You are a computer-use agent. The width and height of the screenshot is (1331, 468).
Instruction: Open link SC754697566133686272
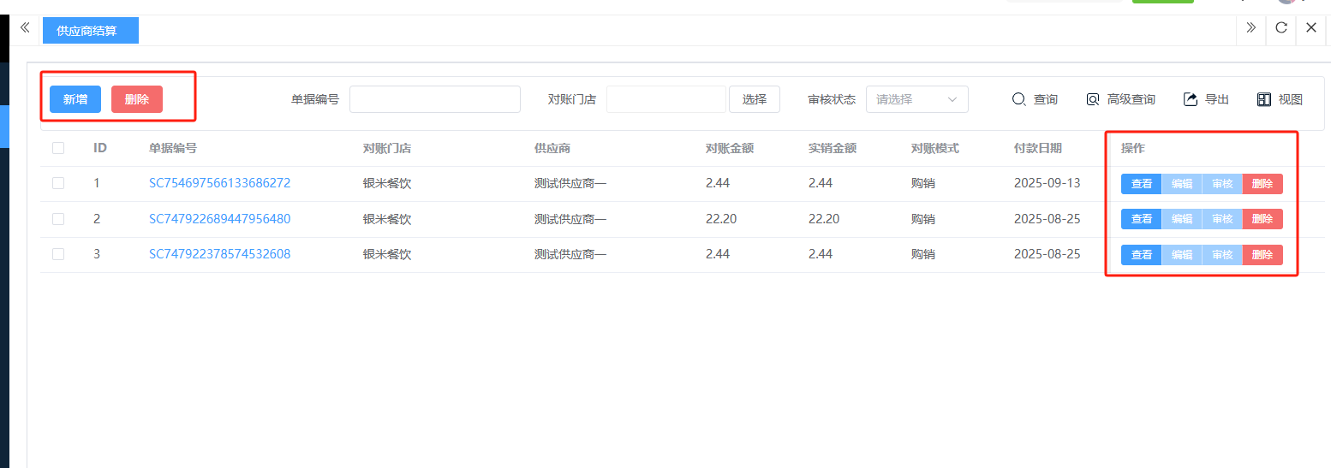(219, 183)
